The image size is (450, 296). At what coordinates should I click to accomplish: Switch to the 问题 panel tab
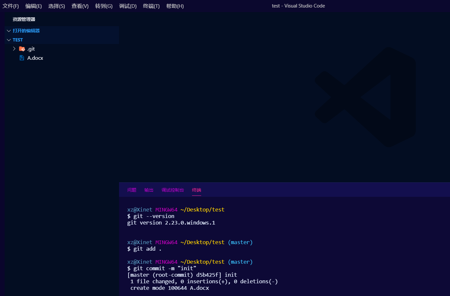tap(132, 190)
